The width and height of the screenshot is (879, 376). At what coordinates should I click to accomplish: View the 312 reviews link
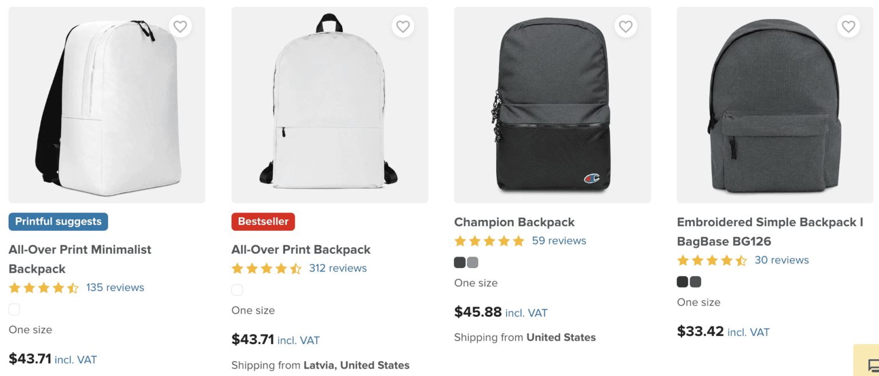[338, 268]
